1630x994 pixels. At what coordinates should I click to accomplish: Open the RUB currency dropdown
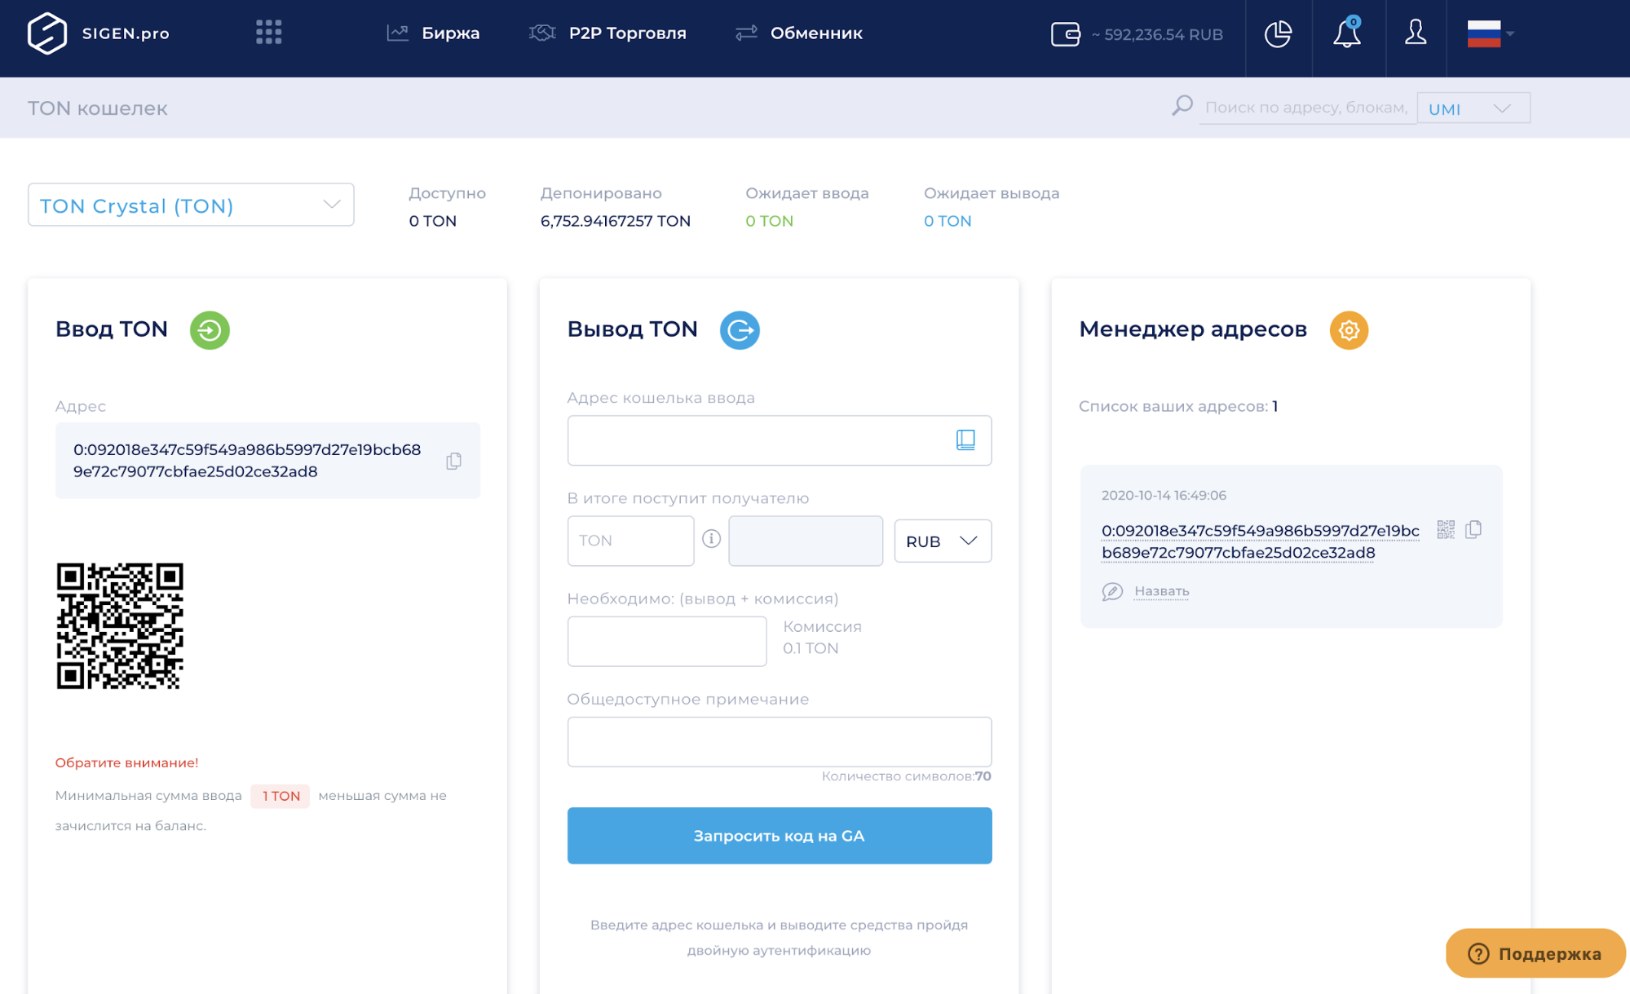[942, 541]
